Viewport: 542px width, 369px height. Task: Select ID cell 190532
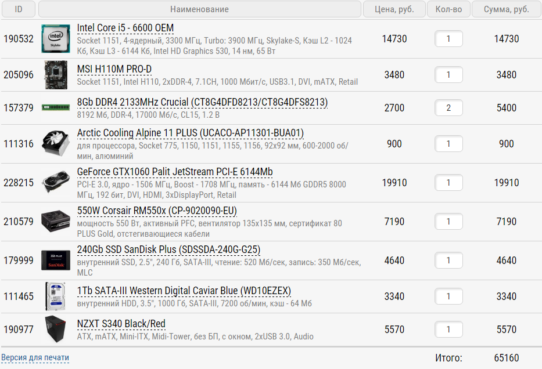tap(19, 39)
